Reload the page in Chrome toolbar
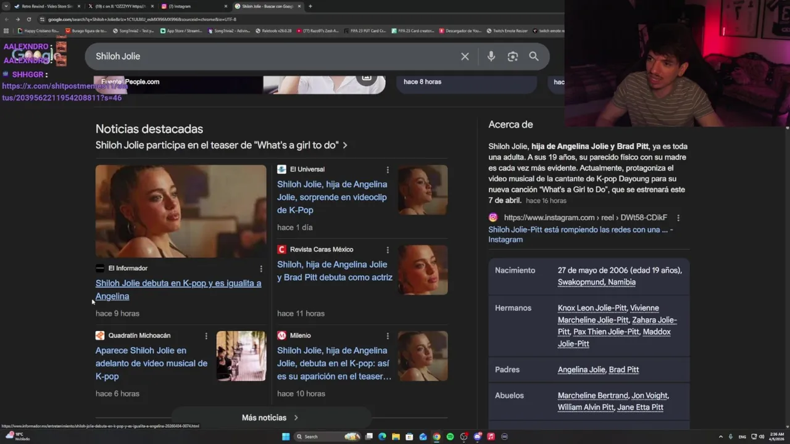 click(28, 19)
